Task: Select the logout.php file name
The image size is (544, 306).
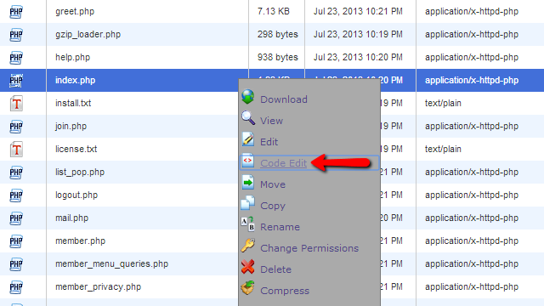Action: pos(76,195)
